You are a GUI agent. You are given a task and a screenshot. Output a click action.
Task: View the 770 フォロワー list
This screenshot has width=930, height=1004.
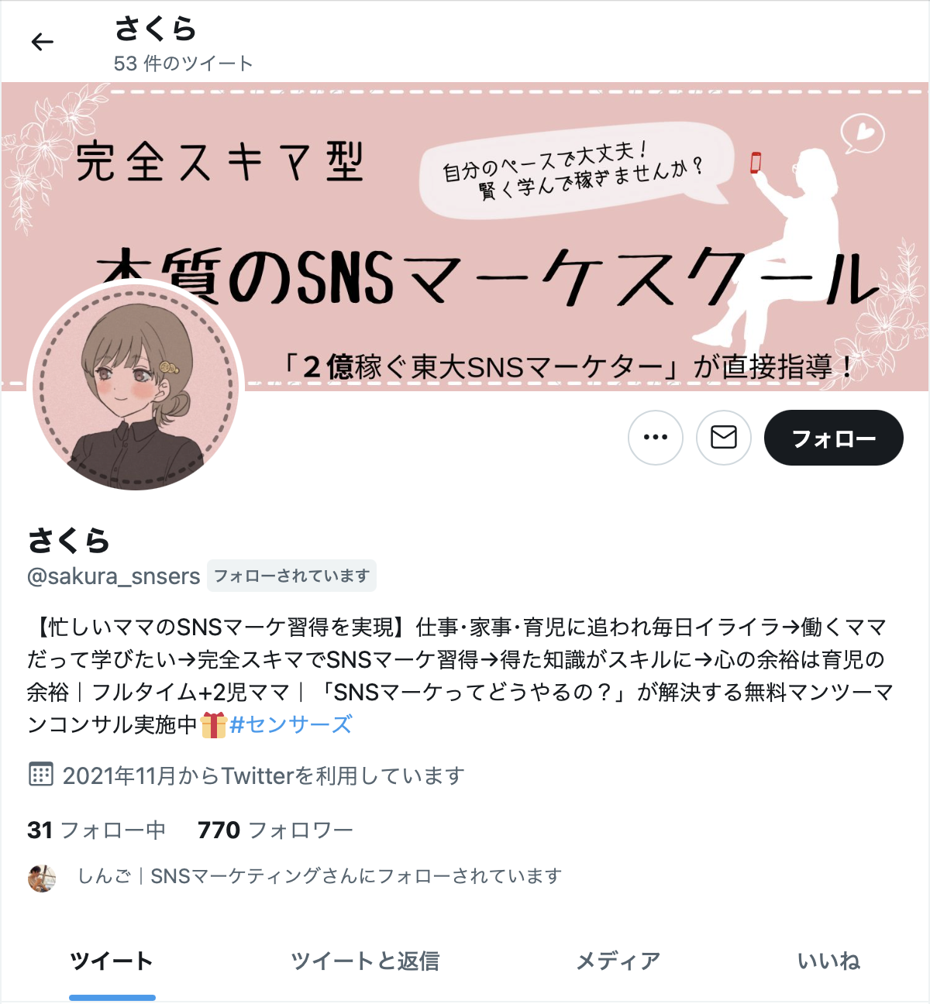(x=276, y=830)
